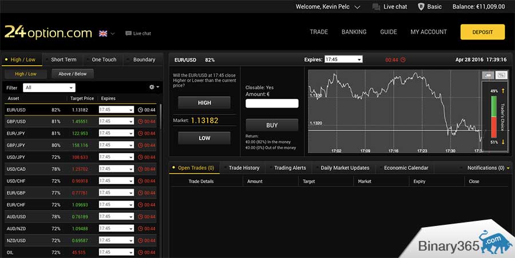Open Live chat speech bubble in top bar
Viewport: 515px width, 258px height.
[x=376, y=7]
